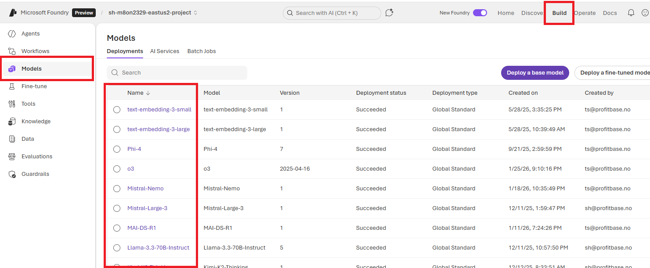Select the Phi-4 deployment radio button

click(117, 149)
